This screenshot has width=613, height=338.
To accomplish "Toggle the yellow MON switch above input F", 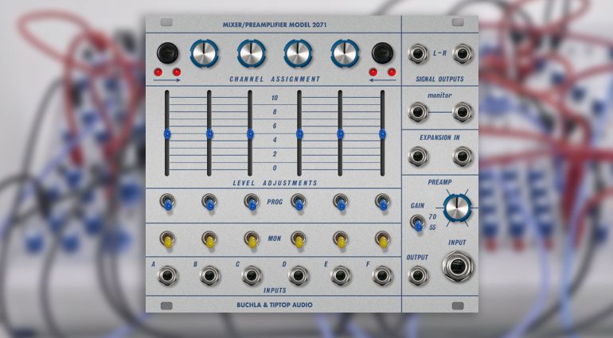I will point(383,239).
